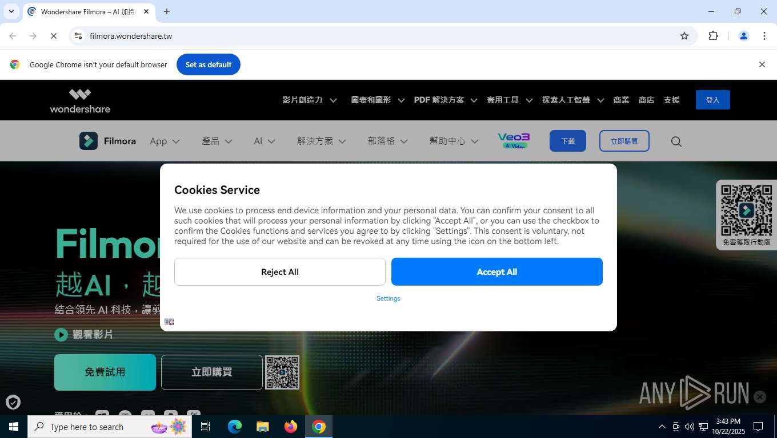Open Windows Start menu

pyautogui.click(x=14, y=427)
